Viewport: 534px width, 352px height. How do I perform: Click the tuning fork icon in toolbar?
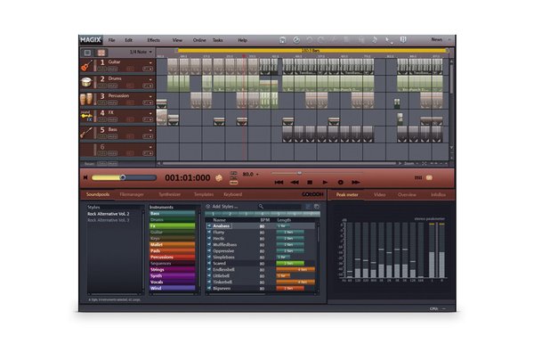click(403, 40)
